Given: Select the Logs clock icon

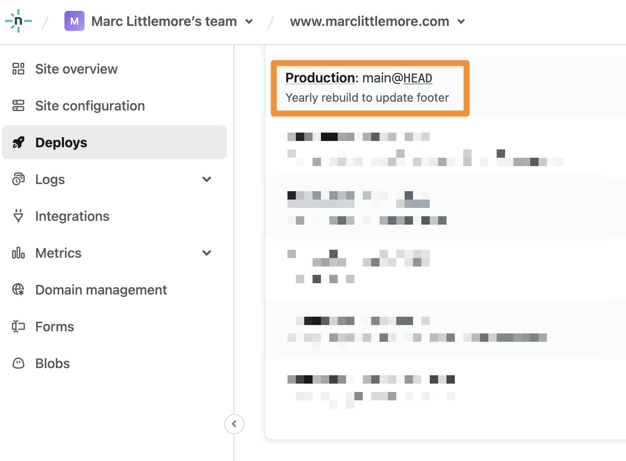Looking at the screenshot, I should tap(18, 179).
